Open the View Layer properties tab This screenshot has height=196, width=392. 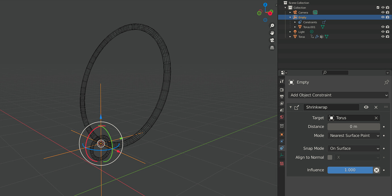pos(282,103)
